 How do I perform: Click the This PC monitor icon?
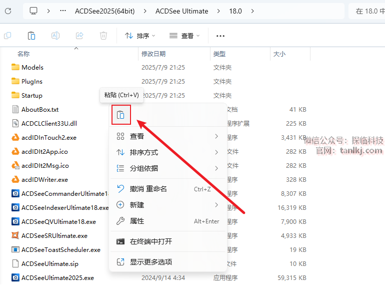click(33, 11)
